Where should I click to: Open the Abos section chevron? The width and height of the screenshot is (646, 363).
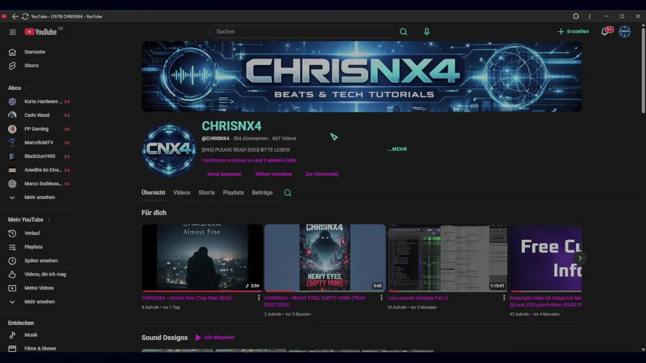(x=26, y=88)
